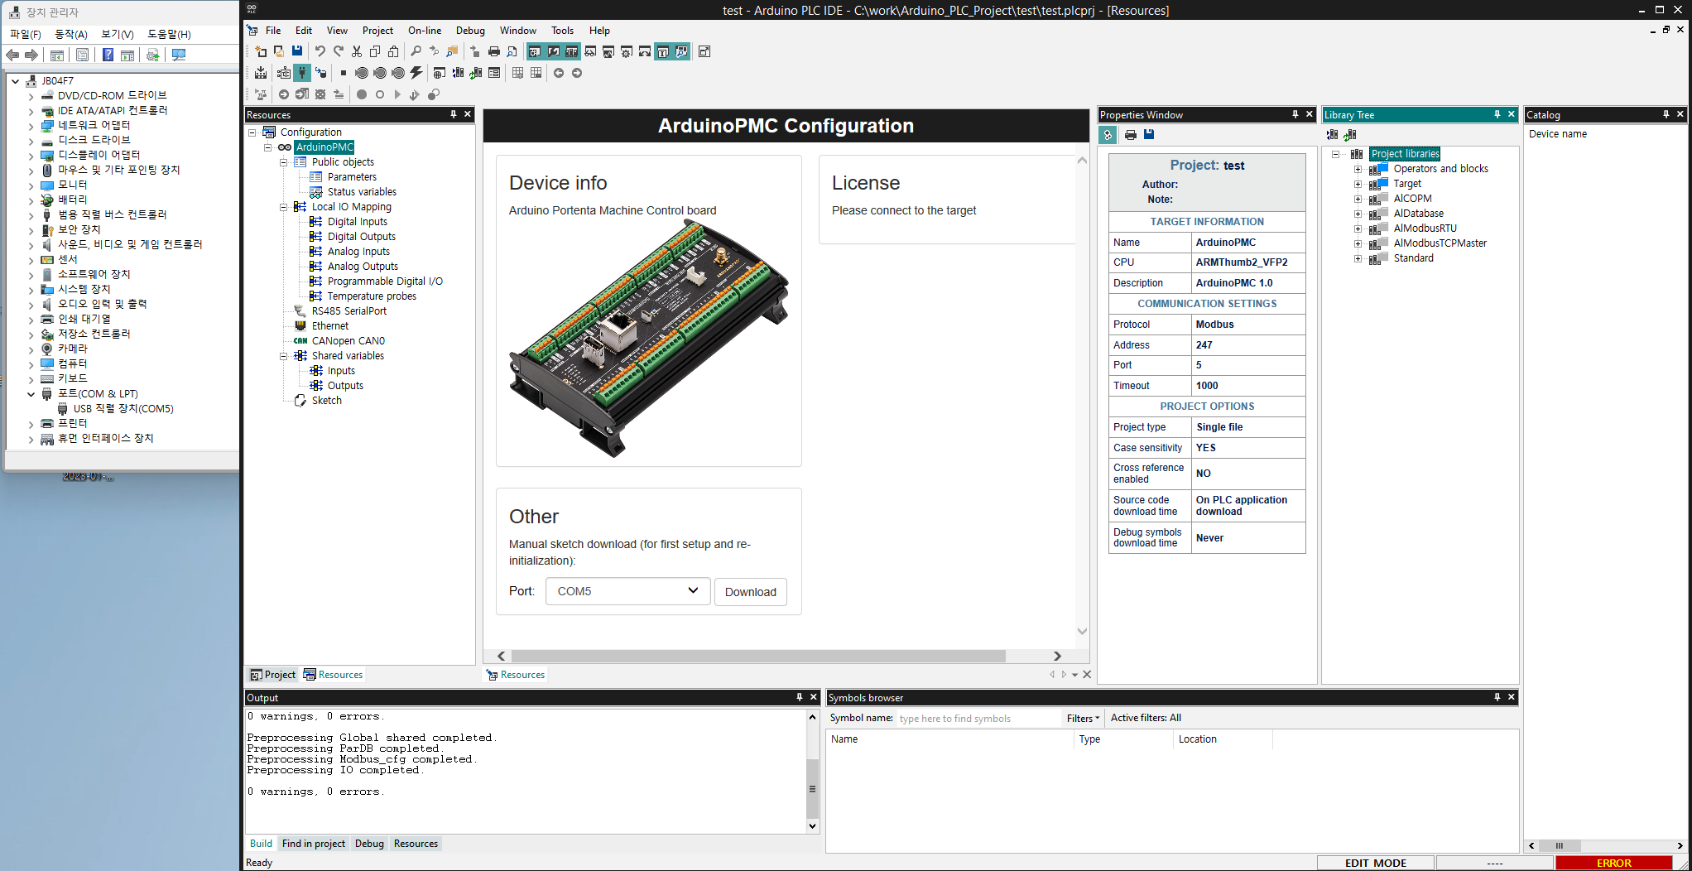The image size is (1692, 871).
Task: Collapse the Local IO Mapping node
Action: click(284, 207)
